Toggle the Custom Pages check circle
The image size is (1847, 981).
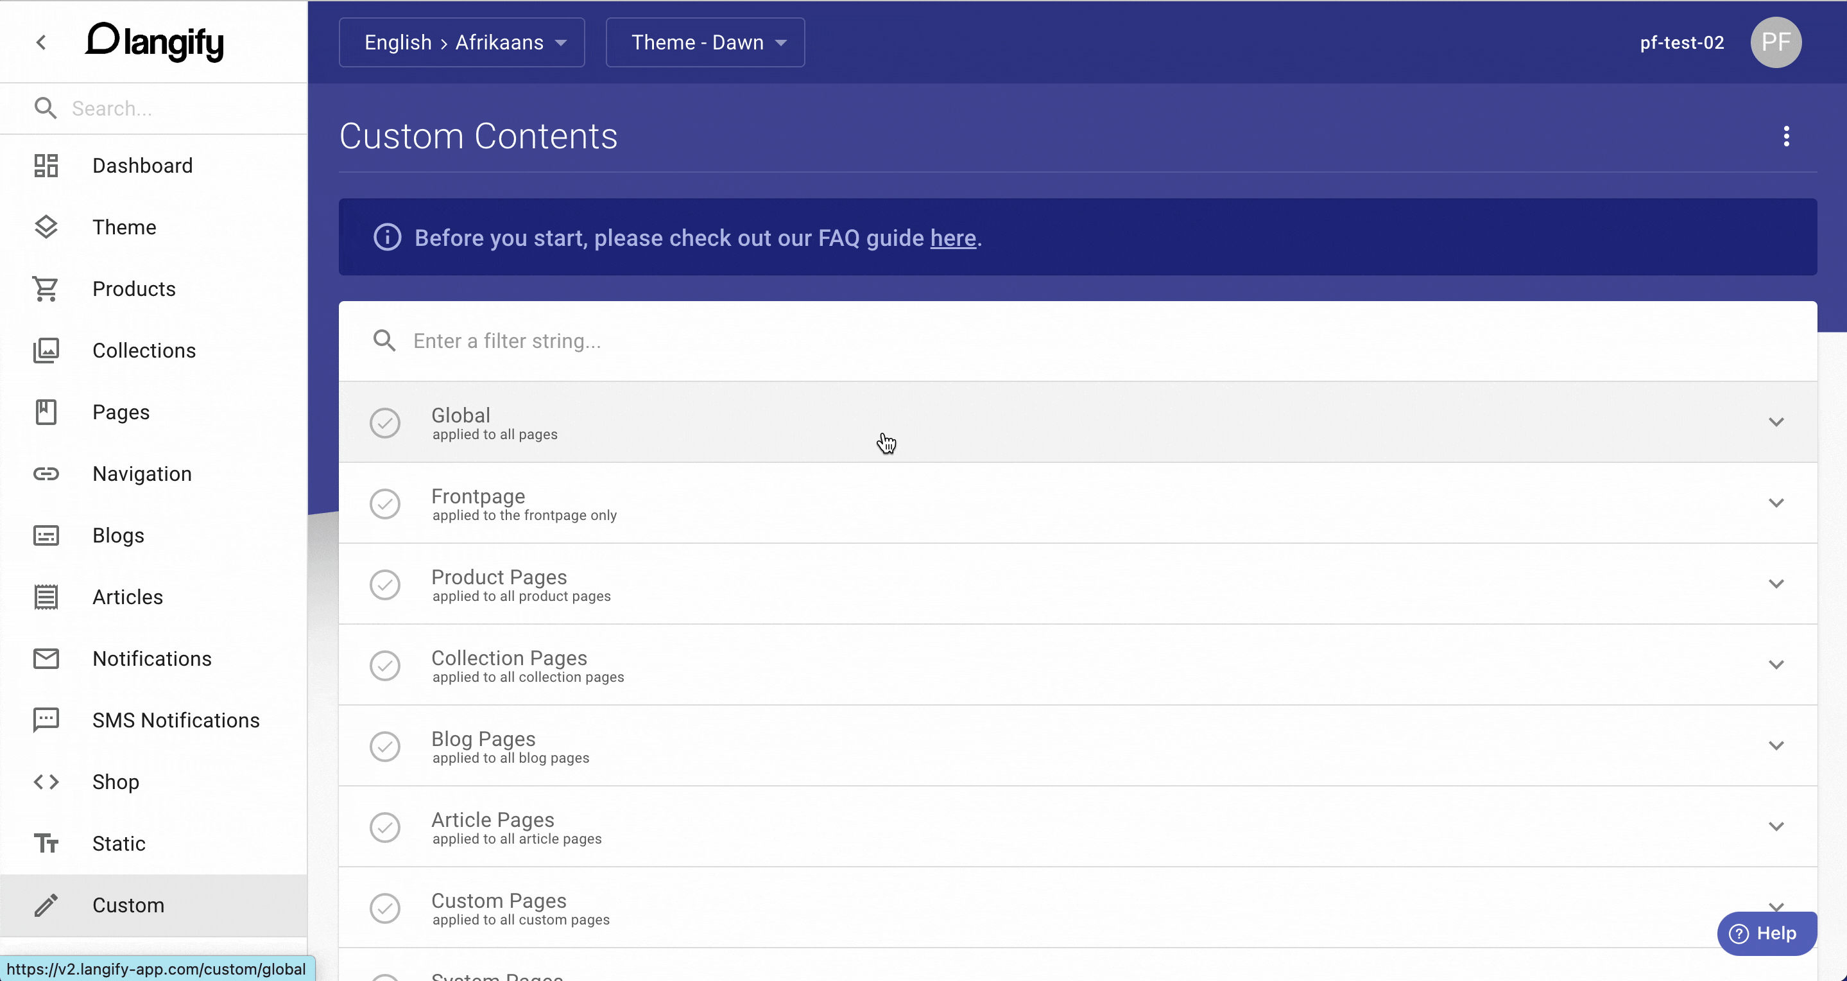(385, 908)
